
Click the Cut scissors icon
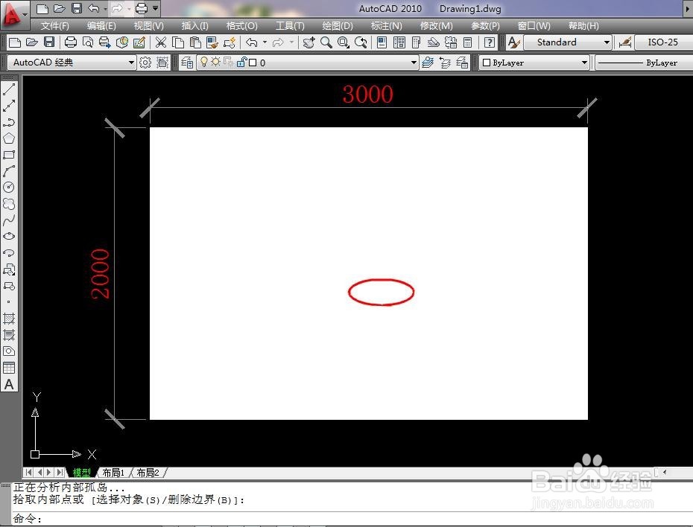(161, 42)
